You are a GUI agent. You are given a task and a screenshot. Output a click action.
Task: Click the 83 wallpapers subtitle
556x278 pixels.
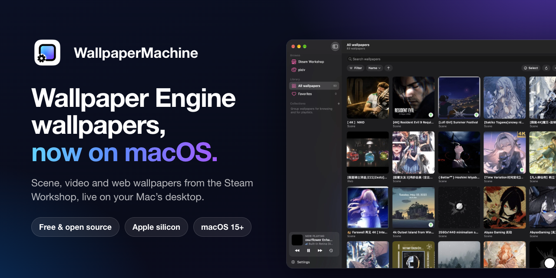(x=356, y=49)
